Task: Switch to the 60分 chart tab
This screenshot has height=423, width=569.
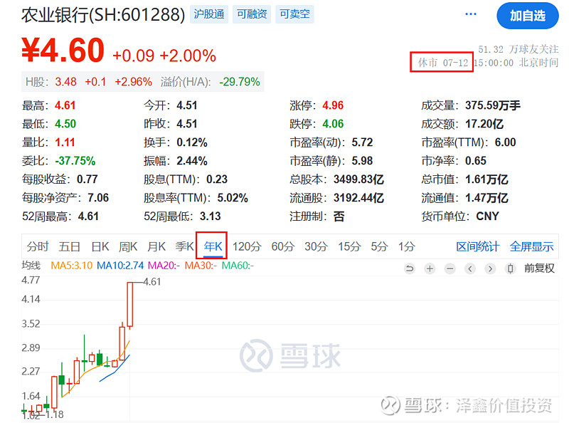Action: [282, 246]
